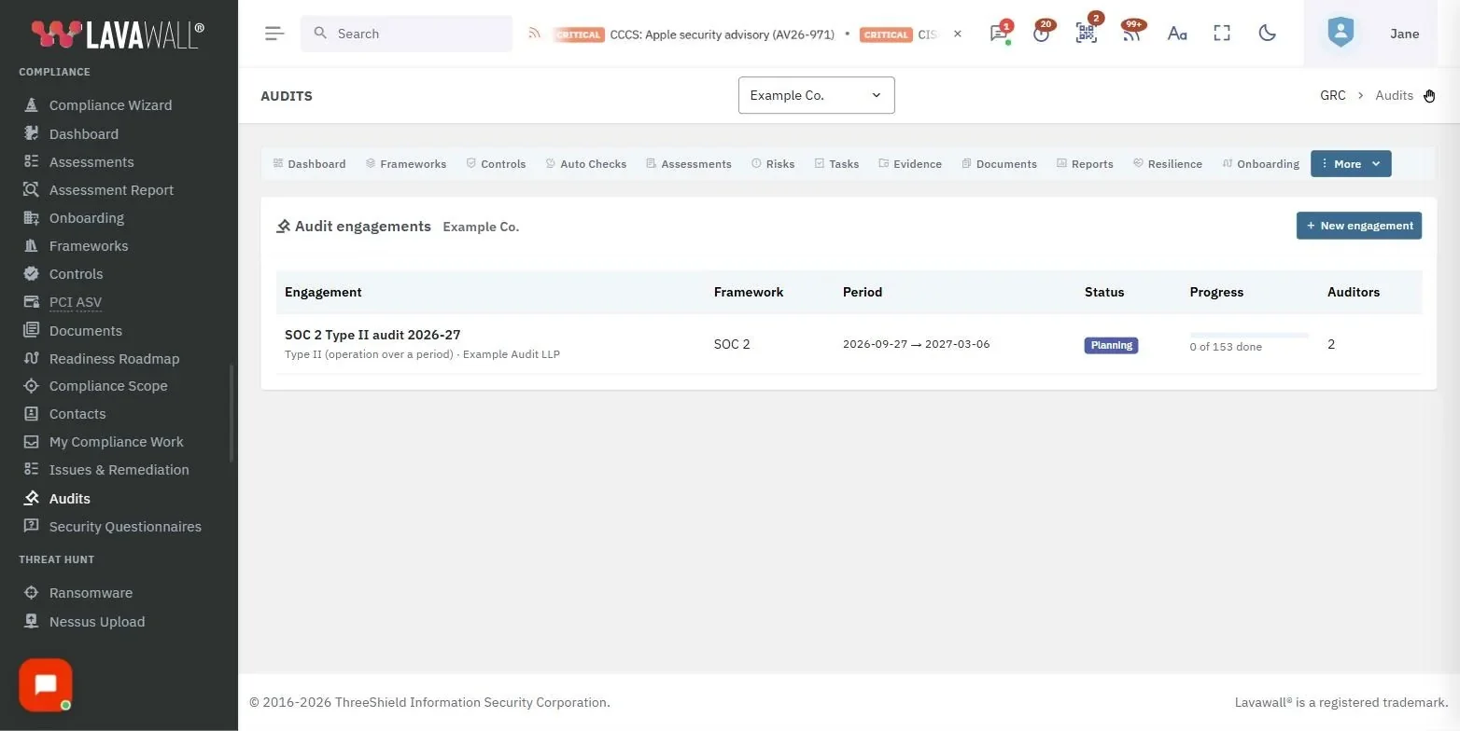Go to the Risks tab
The width and height of the screenshot is (1460, 731).
coord(773,163)
